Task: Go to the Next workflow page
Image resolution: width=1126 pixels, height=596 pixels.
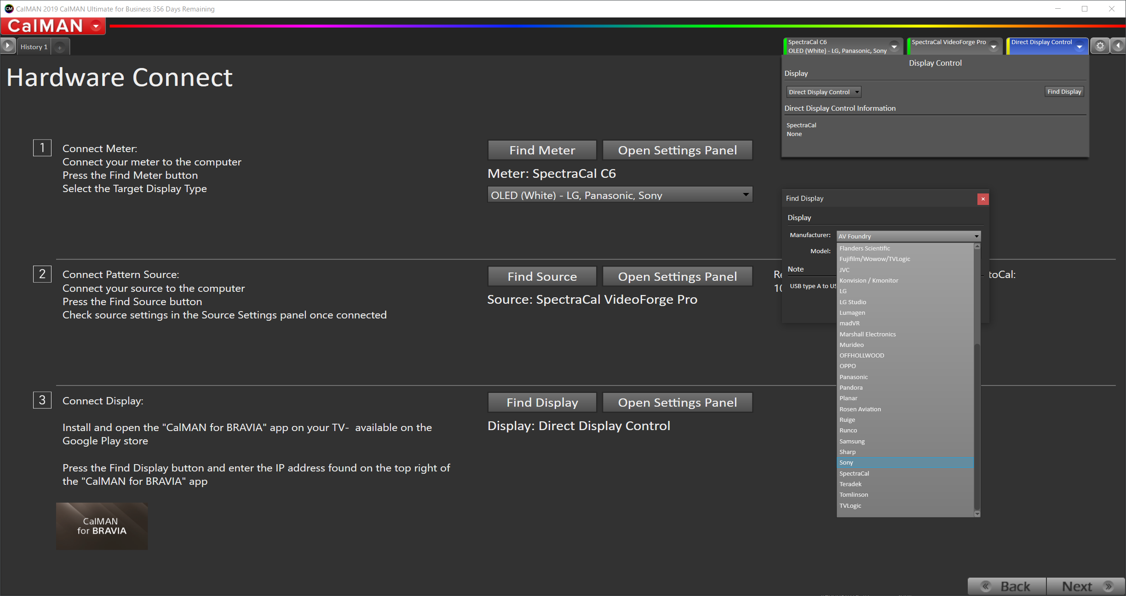Action: (1086, 586)
